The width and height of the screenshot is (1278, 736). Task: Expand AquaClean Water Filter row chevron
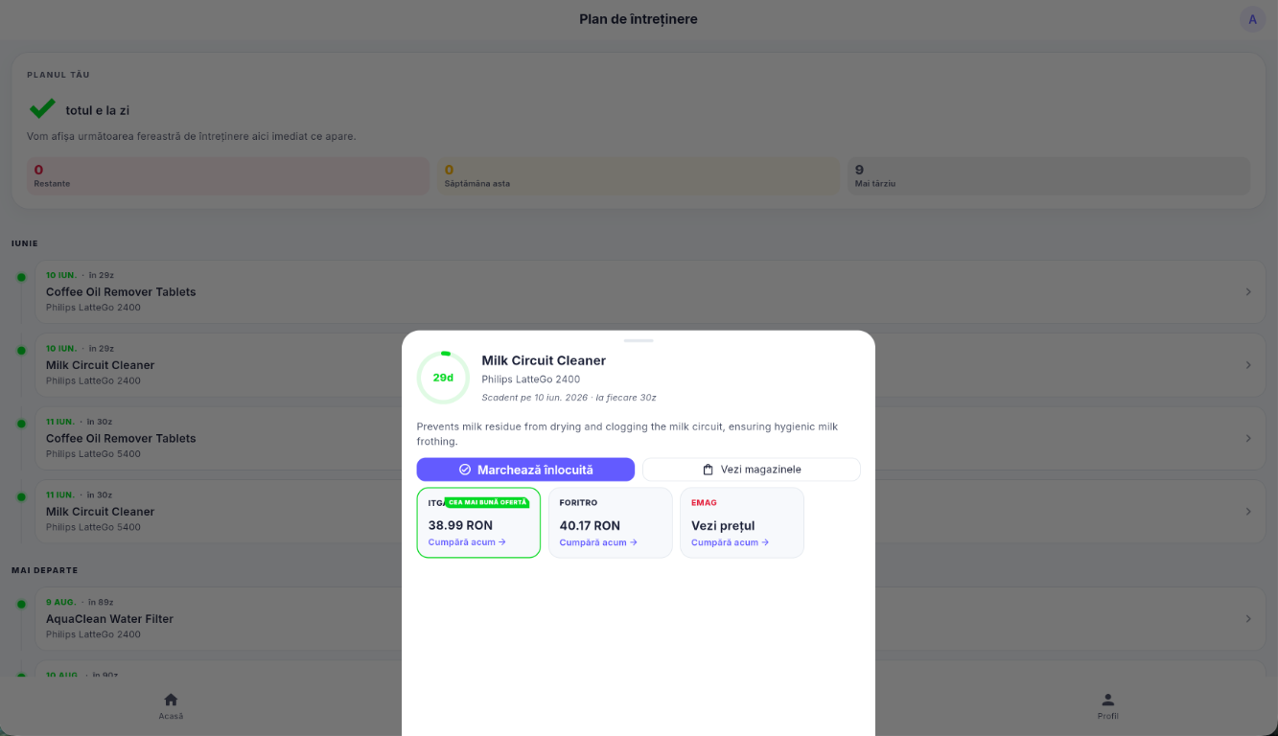click(x=1248, y=618)
